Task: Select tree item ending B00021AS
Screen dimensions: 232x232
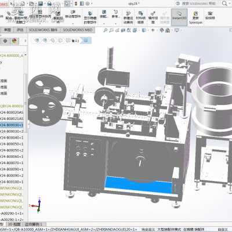Action: pyautogui.click(x=12, y=119)
